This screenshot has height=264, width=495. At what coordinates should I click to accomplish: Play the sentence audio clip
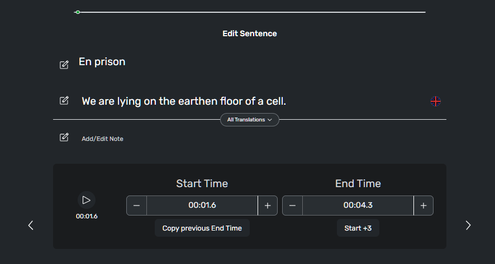86,200
